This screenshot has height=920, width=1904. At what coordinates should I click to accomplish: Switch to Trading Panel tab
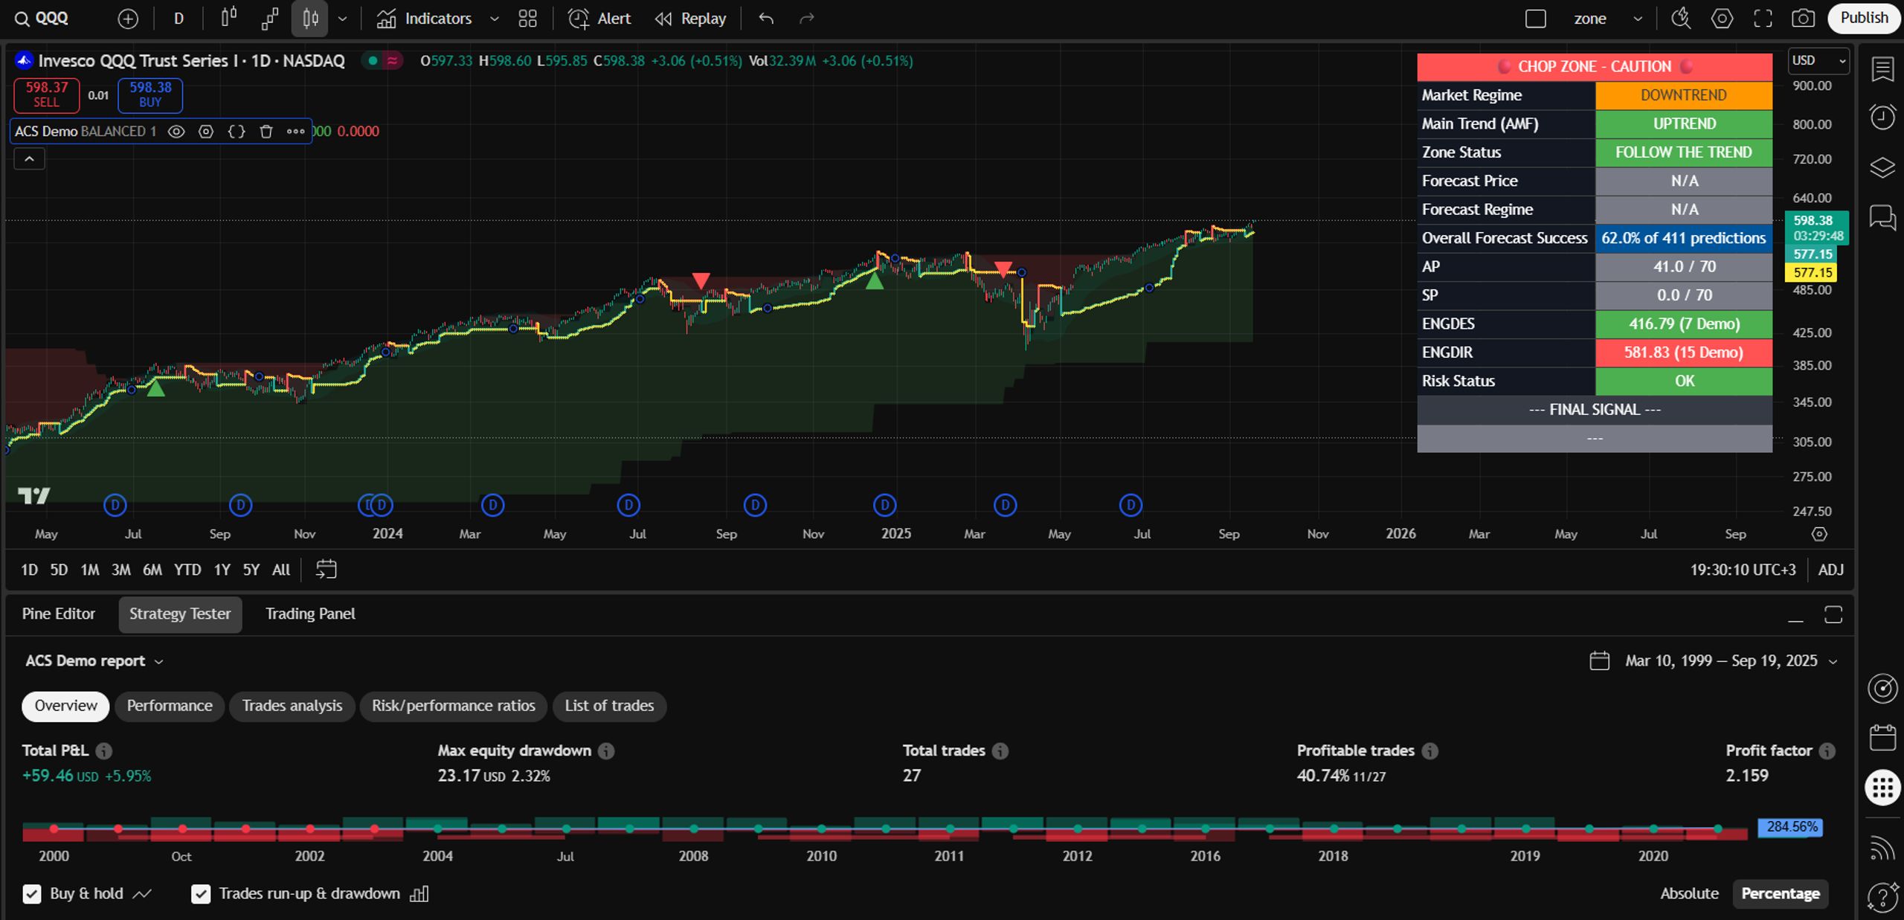pos(310,614)
